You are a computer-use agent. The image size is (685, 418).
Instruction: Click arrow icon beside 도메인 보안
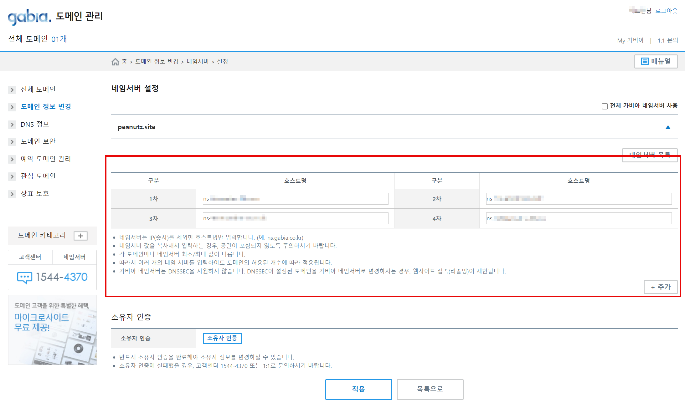tap(12, 142)
